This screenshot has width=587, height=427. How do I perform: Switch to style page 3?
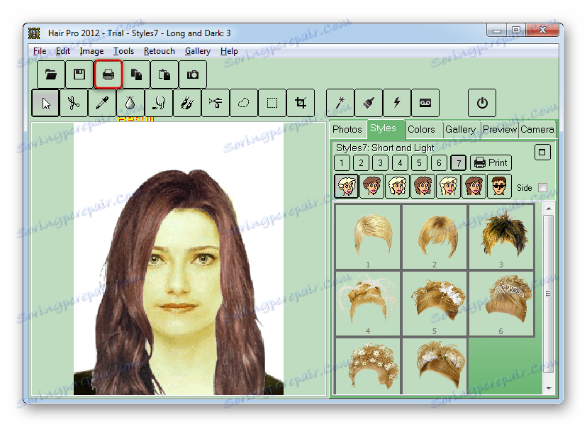click(381, 163)
